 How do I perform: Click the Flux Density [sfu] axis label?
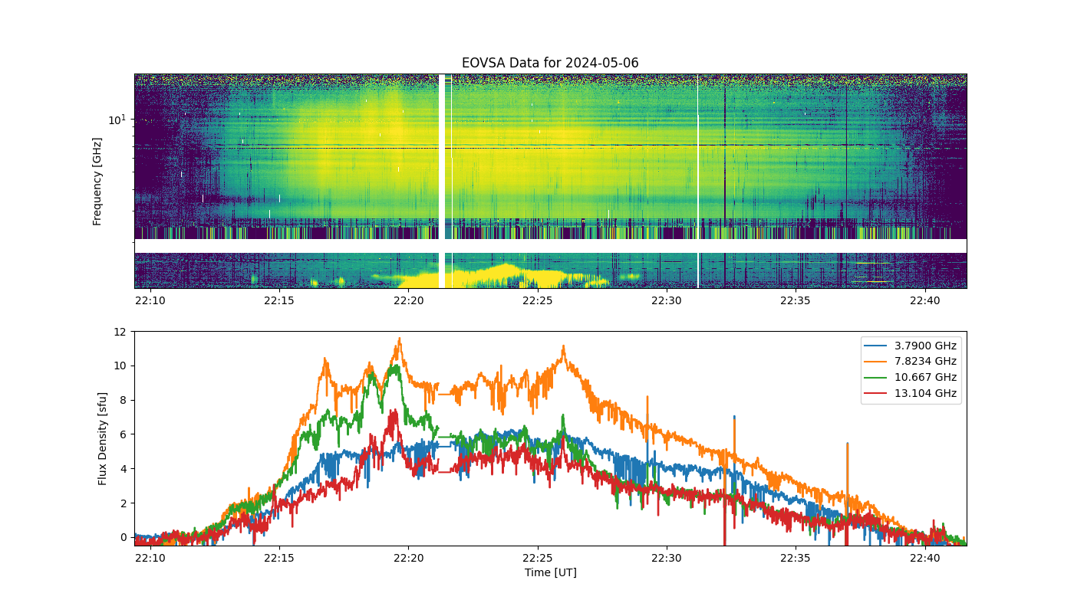[x=103, y=438]
